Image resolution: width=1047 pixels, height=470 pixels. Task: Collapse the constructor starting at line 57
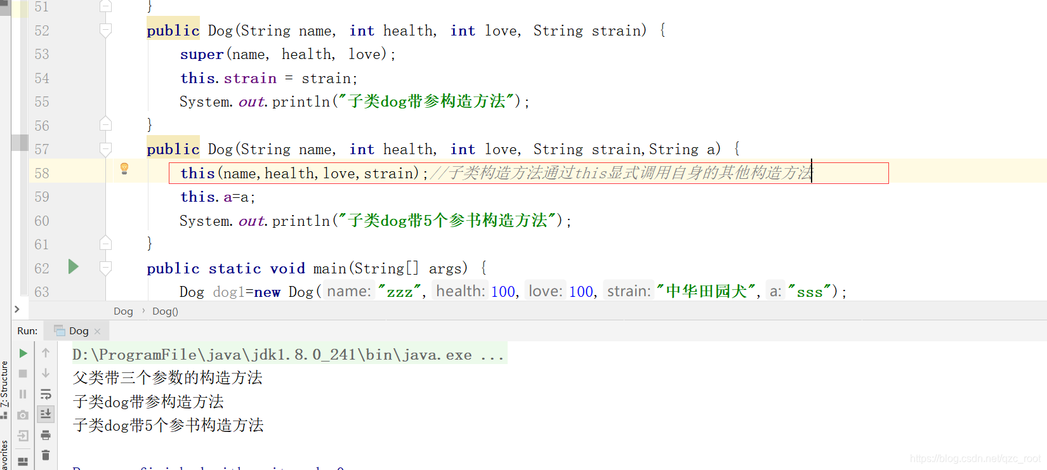(x=106, y=149)
